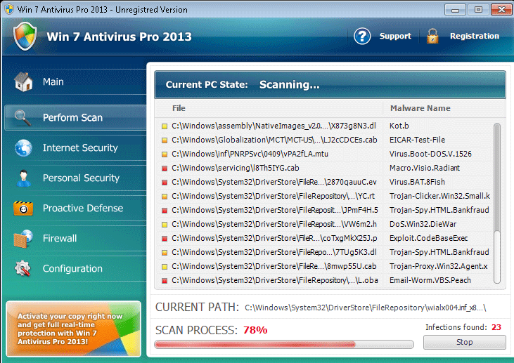514x363 pixels.
Task: Click the globe icon for Internet Security
Action: point(23,147)
